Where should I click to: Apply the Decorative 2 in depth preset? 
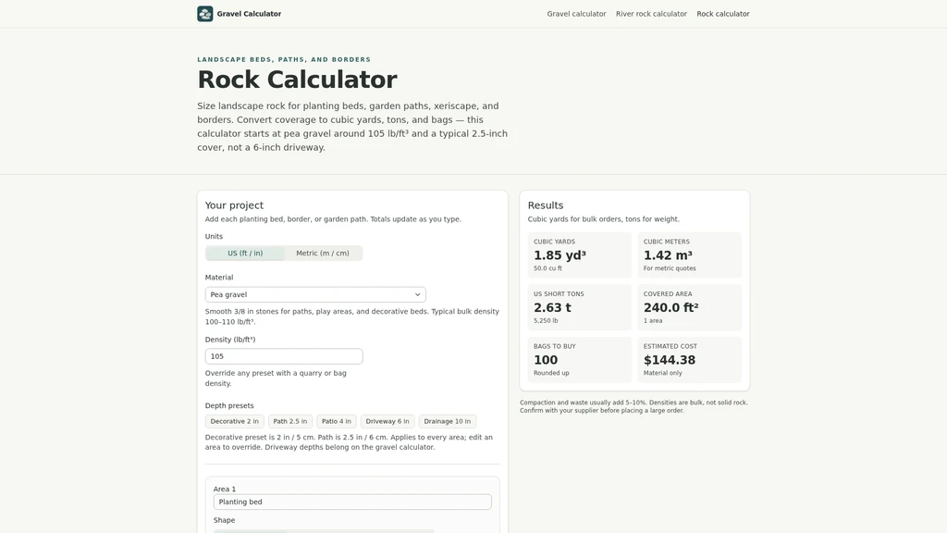pyautogui.click(x=234, y=421)
